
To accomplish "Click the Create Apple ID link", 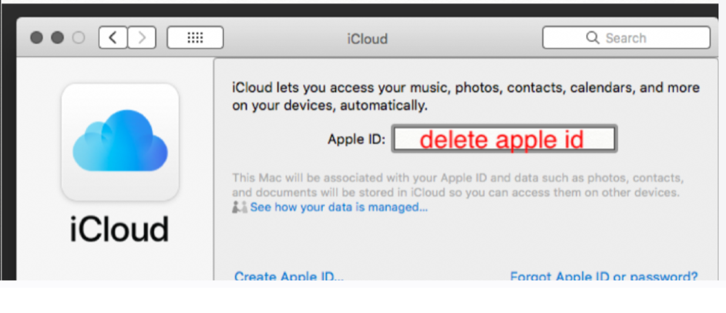I will (x=289, y=276).
